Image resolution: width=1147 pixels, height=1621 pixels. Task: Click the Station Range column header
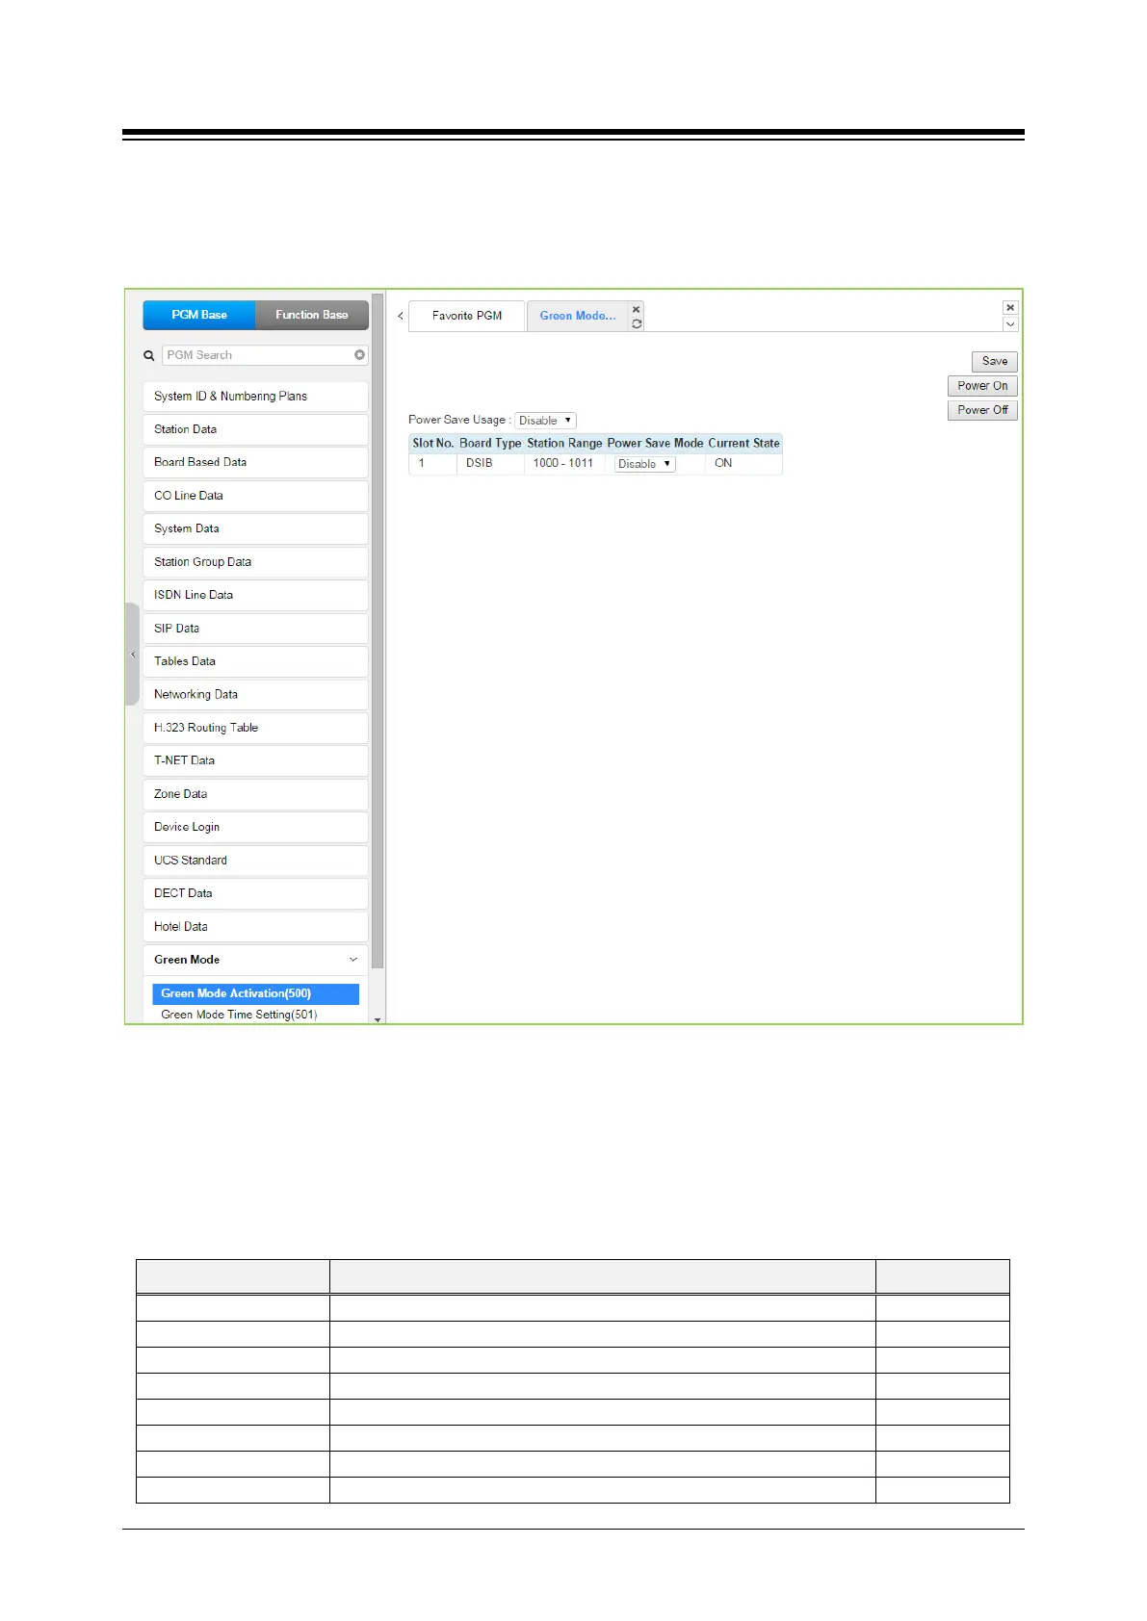[x=564, y=444]
